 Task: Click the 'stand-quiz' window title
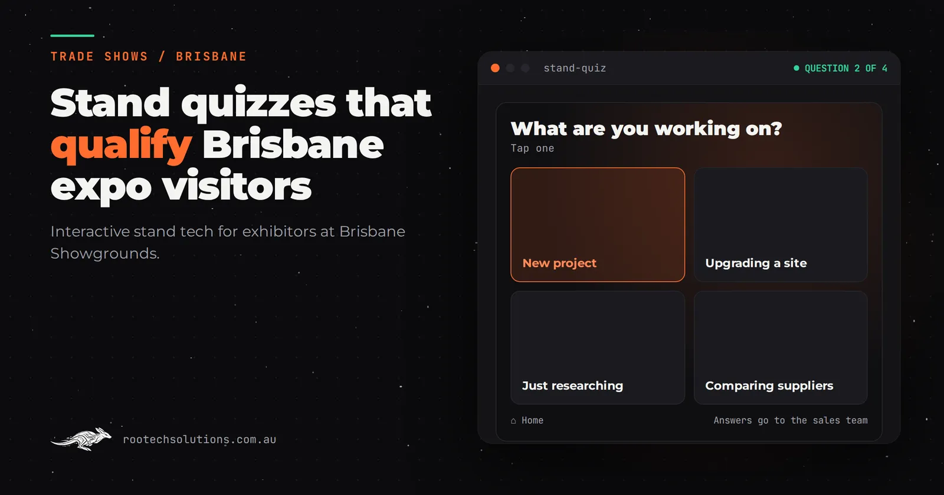[x=575, y=68]
